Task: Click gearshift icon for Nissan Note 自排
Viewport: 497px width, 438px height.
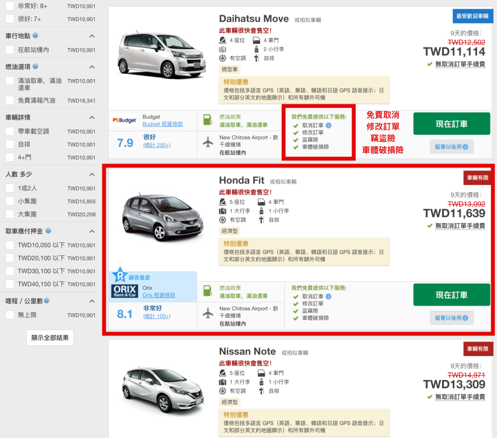Action: (261, 391)
